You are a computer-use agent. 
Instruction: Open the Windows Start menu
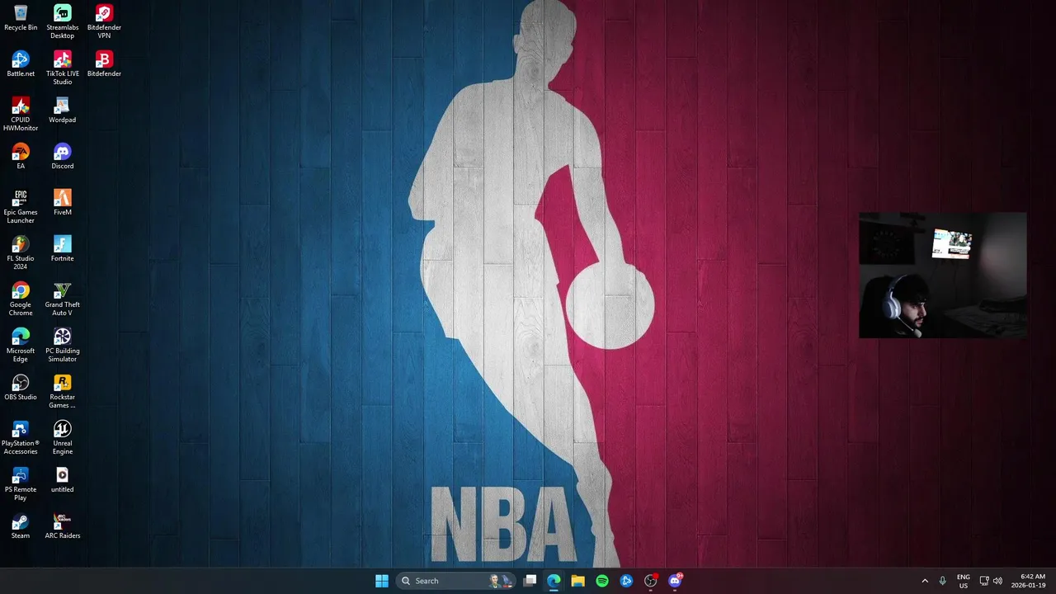point(382,581)
